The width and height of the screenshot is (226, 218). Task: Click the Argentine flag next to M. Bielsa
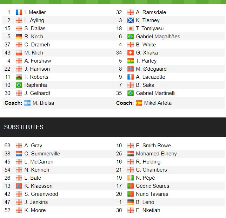coord(27,103)
